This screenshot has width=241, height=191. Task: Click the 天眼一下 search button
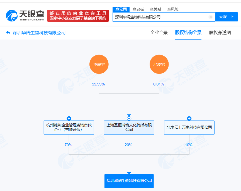(227, 17)
